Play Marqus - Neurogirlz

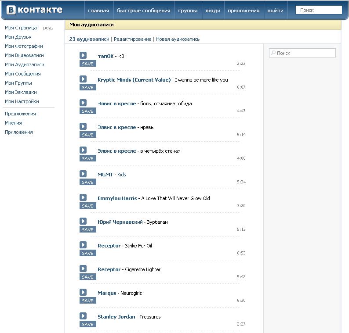tap(83, 292)
